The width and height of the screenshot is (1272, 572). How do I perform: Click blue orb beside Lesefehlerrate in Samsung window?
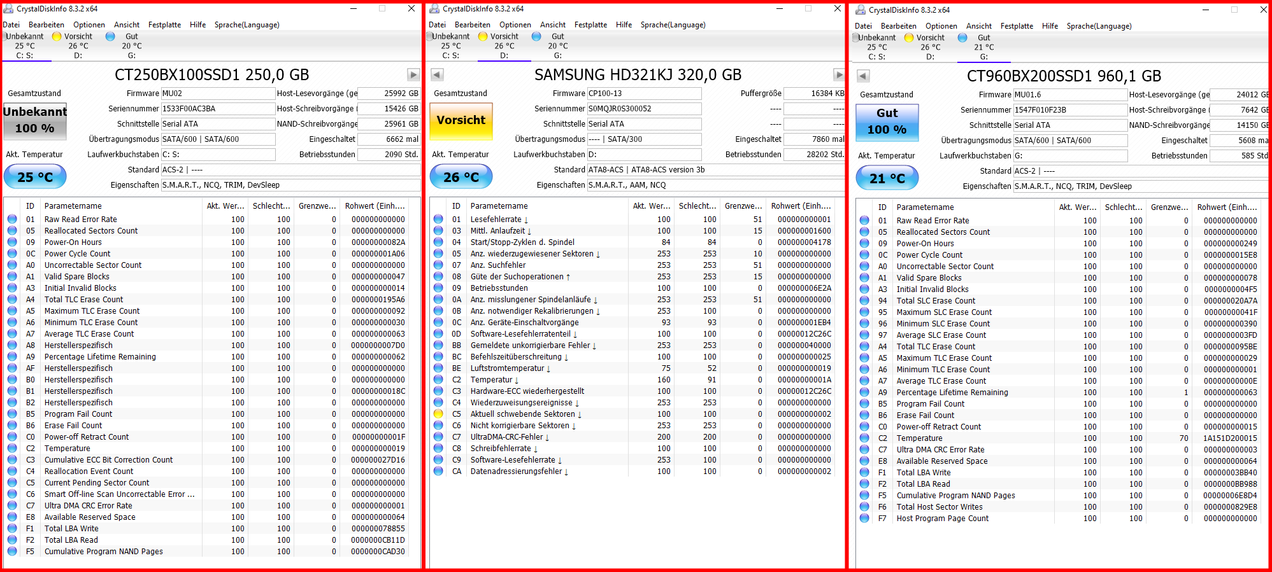tap(438, 219)
